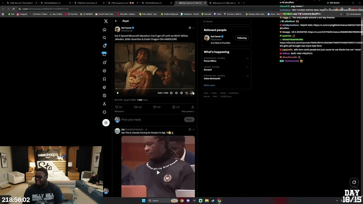363x204 pixels.
Task: Switch to the 'Lilbz on X' browser tab
Action: click(x=22, y=3)
